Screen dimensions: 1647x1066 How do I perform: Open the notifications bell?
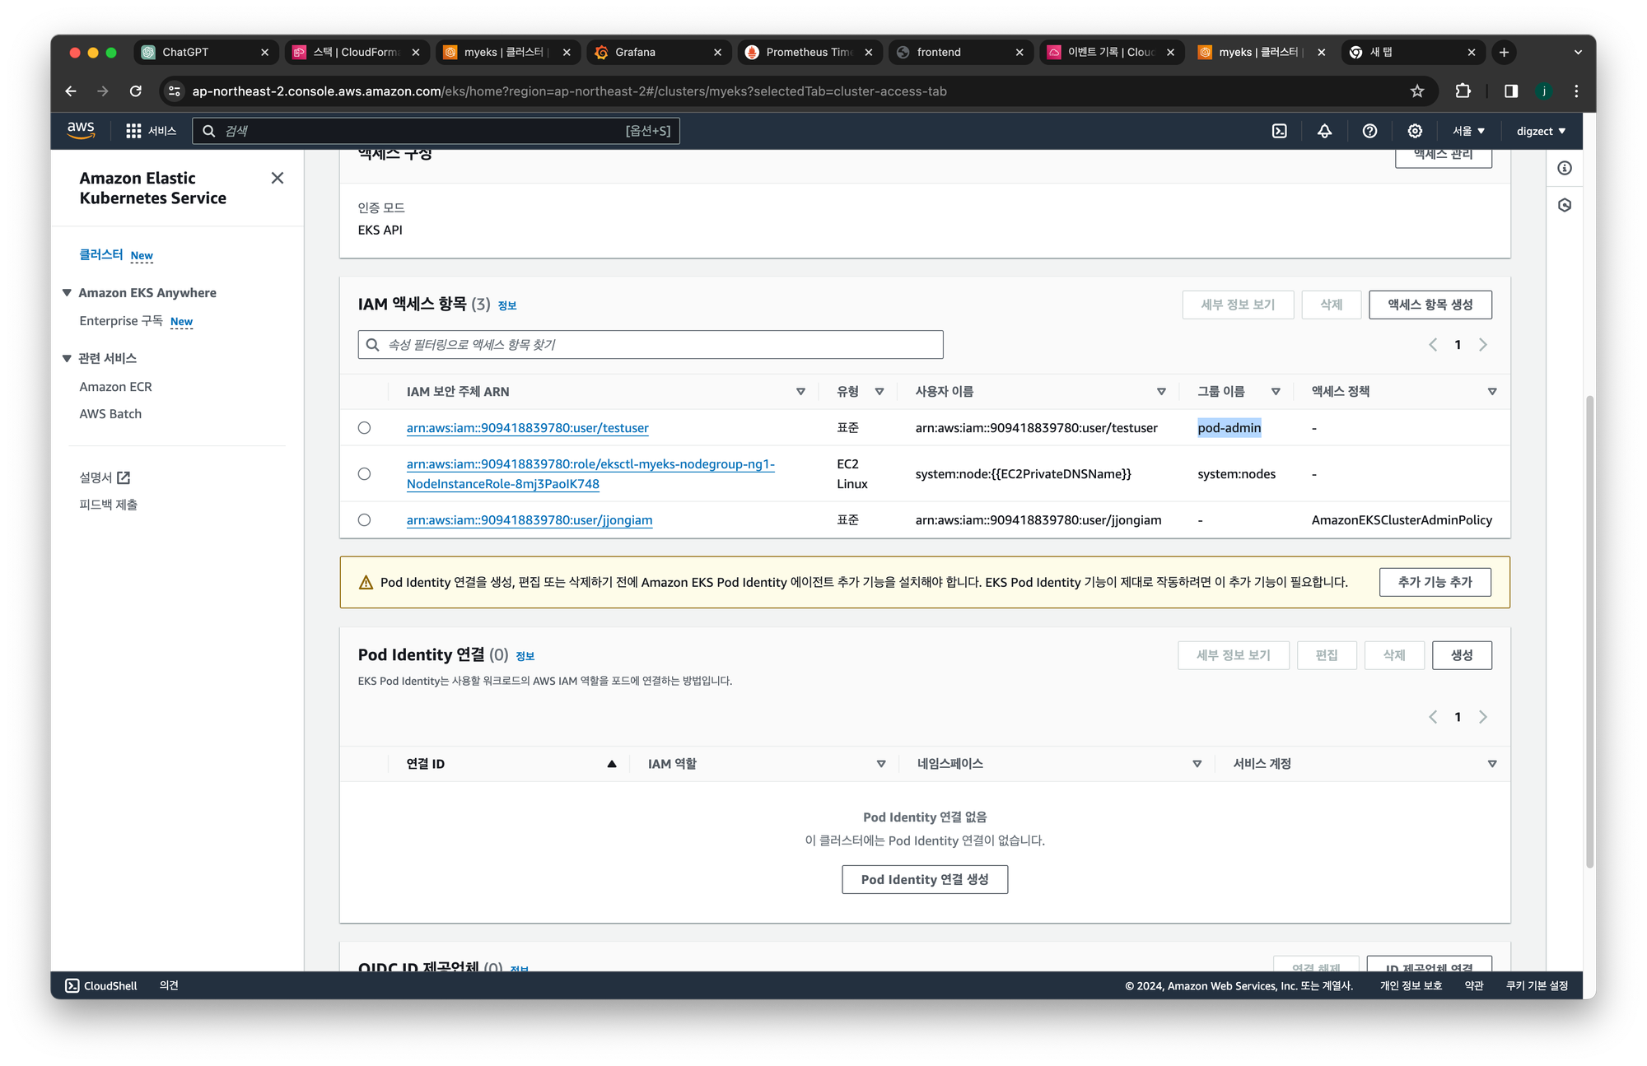point(1324,131)
